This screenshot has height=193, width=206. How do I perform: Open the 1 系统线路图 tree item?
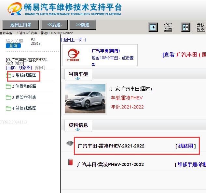point(24,75)
